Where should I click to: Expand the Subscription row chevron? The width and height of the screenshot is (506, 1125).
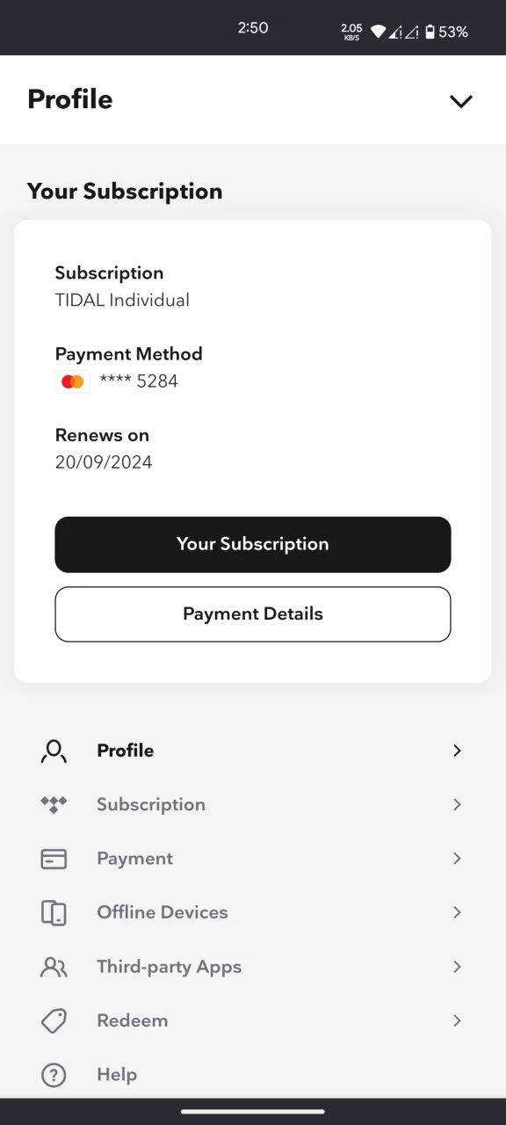[457, 804]
